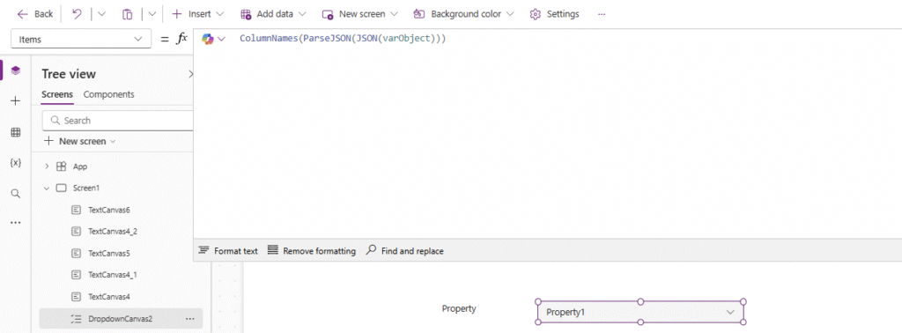Expand the App tree node

[48, 166]
